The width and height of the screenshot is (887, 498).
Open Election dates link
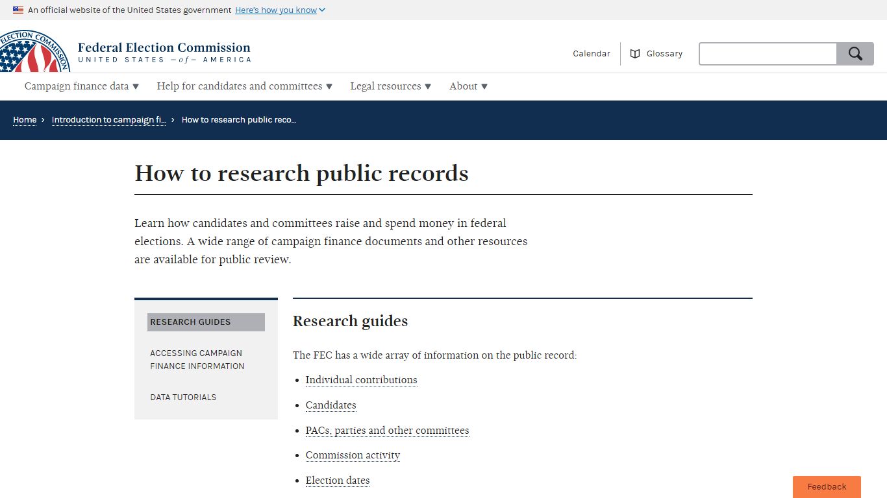pyautogui.click(x=337, y=480)
